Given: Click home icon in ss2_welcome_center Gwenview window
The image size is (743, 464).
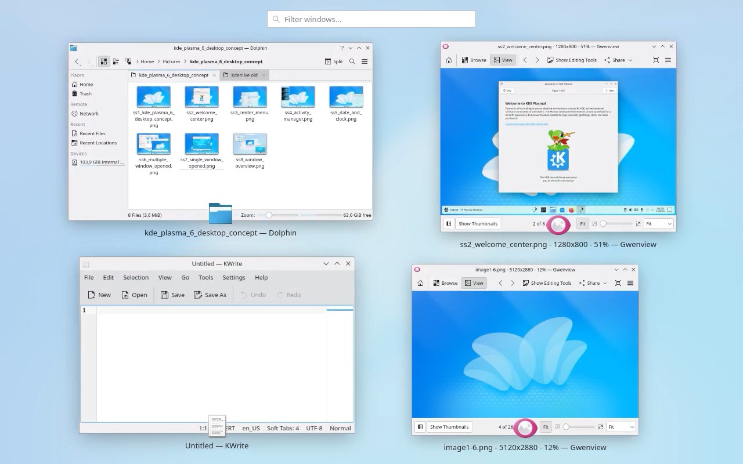Looking at the screenshot, I should click(449, 60).
